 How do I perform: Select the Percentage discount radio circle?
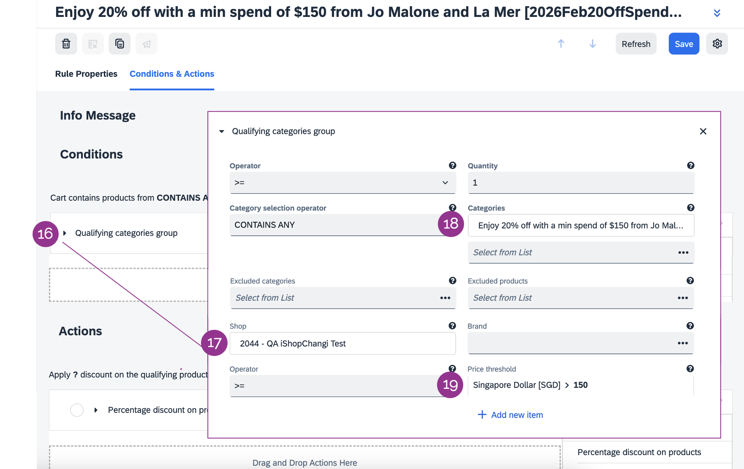tap(77, 410)
